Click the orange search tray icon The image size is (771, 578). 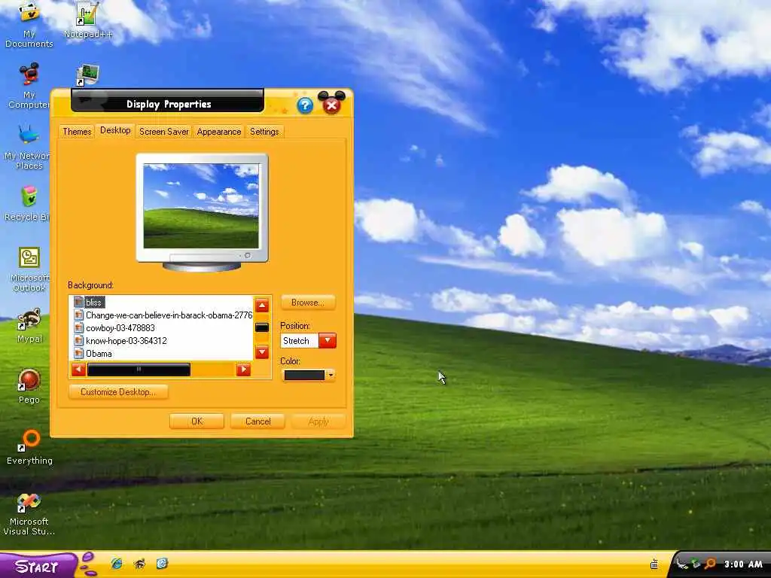pos(711,564)
